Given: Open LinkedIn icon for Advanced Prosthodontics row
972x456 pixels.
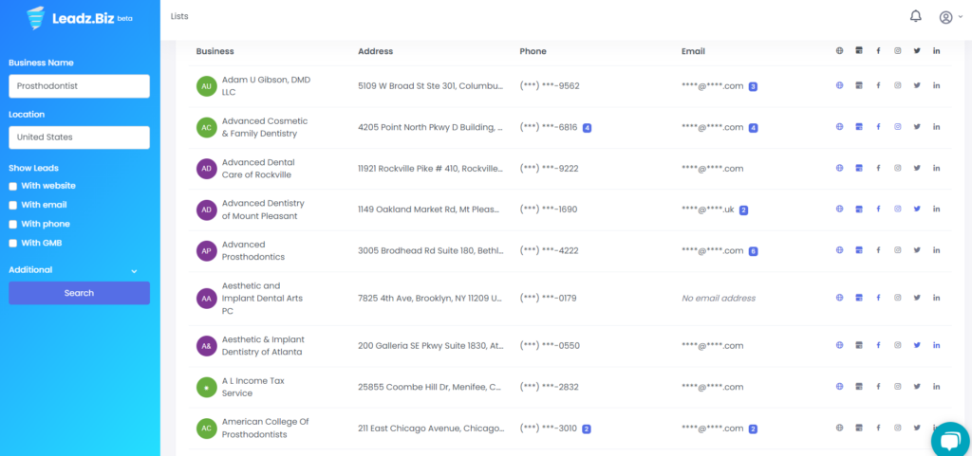Looking at the screenshot, I should pos(936,250).
